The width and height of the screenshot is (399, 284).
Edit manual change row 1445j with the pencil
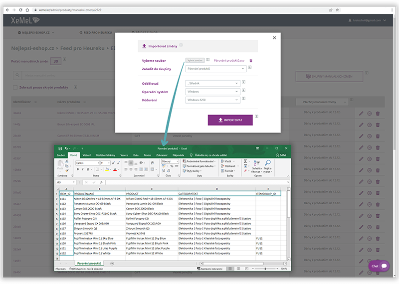(361, 125)
